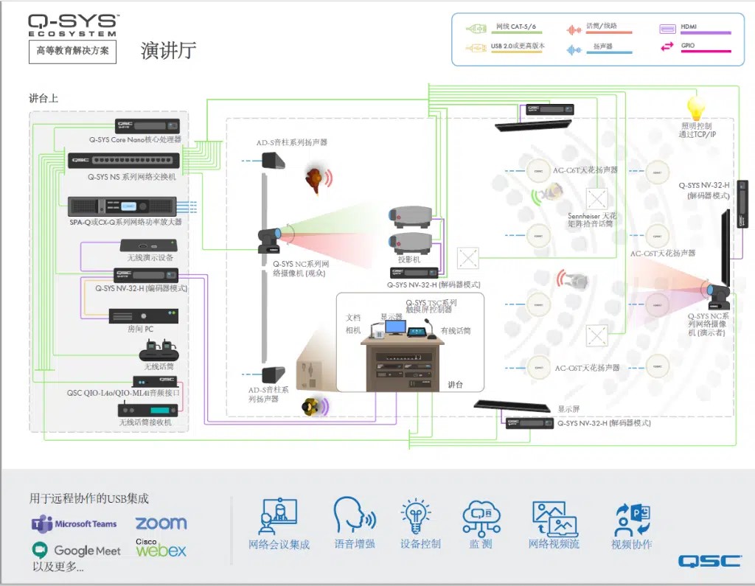Click the QSC logo at bottom right

709,562
